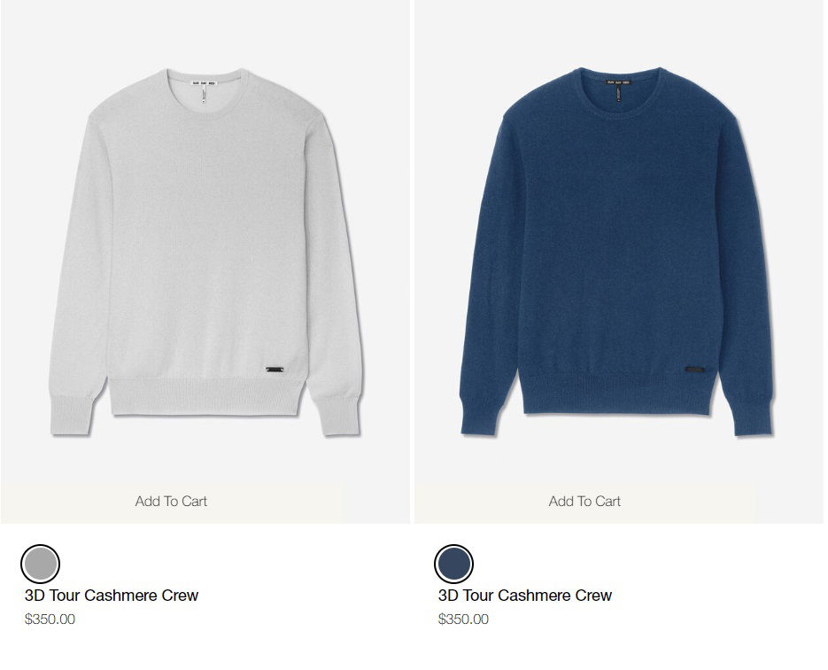This screenshot has height=670, width=828.
Task: Click the left sleeve cuff of gray sweater
Action: tap(72, 416)
